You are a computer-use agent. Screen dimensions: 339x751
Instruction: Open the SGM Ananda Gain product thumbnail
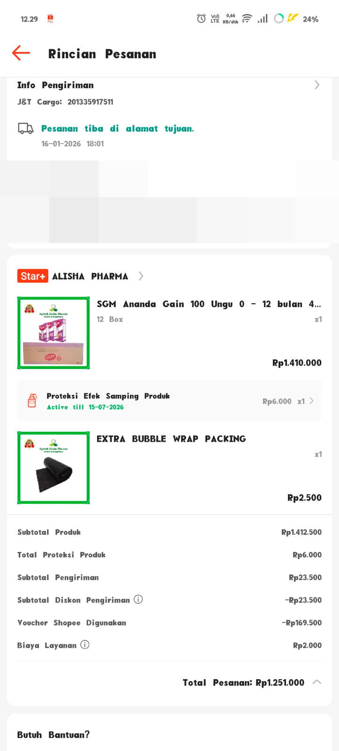pos(53,333)
